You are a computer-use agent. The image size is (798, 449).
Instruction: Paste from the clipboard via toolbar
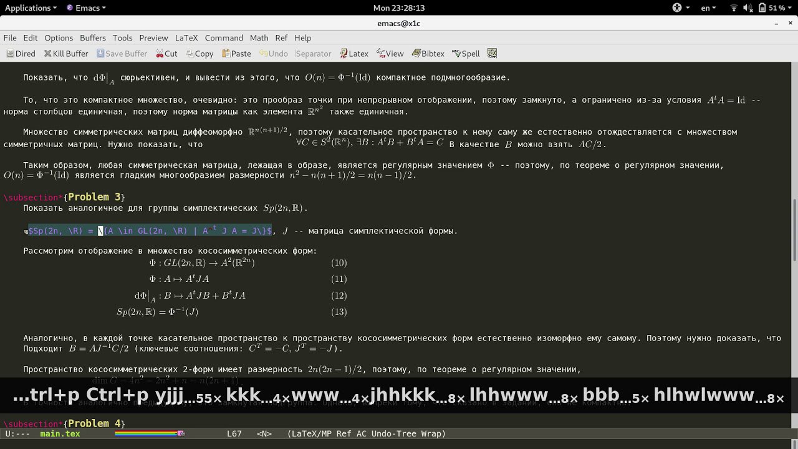click(x=236, y=54)
